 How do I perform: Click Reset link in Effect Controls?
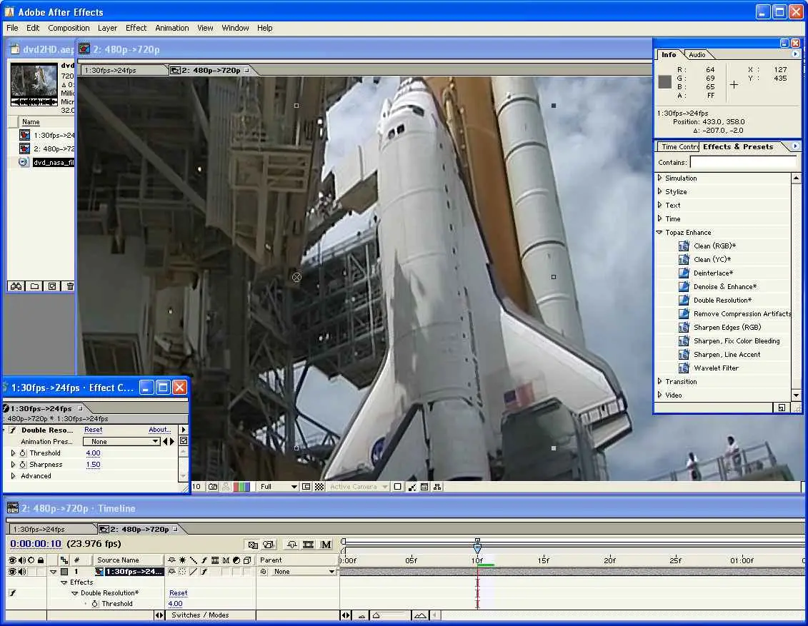point(93,430)
